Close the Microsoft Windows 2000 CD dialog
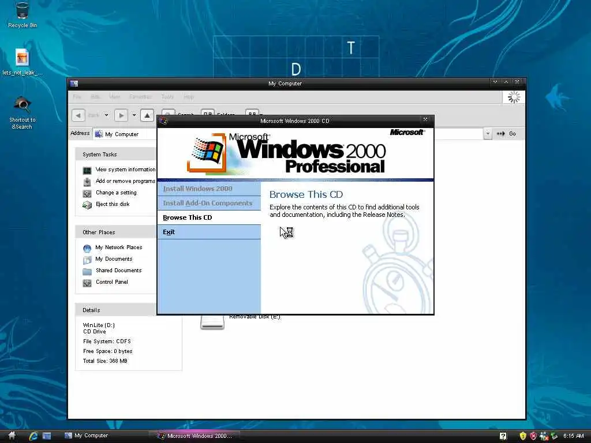 coord(425,119)
